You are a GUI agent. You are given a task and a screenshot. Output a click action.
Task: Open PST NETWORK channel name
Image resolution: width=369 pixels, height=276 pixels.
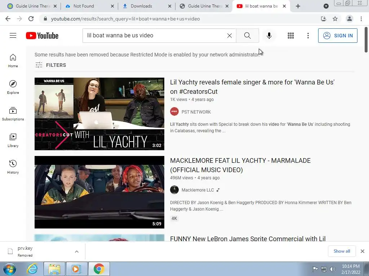[x=196, y=112]
